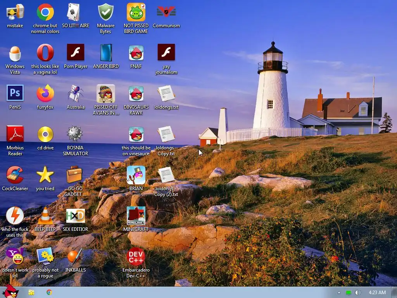Click the 4:23 AM taskbar clock
Image resolution: width=397 pixels, height=298 pixels.
377,293
